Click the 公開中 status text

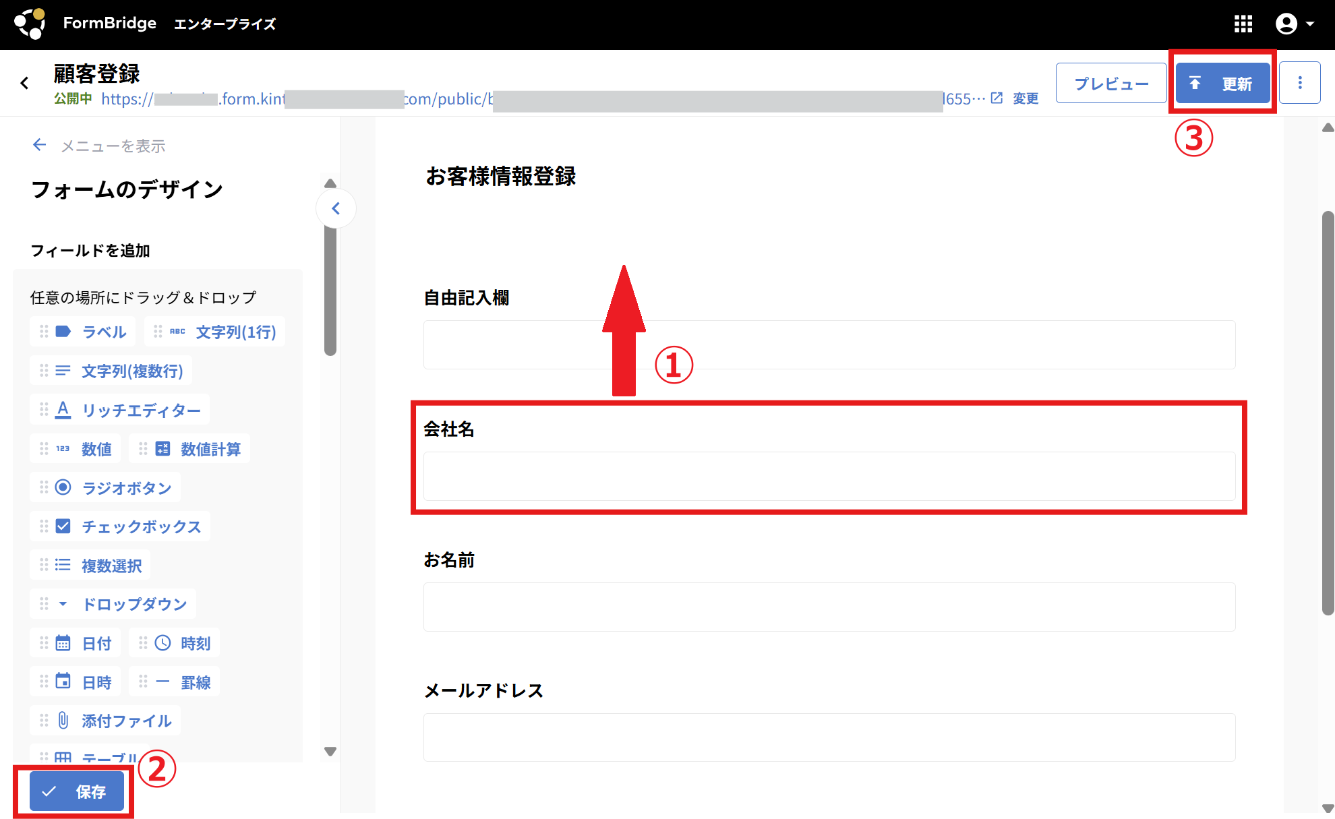click(73, 99)
